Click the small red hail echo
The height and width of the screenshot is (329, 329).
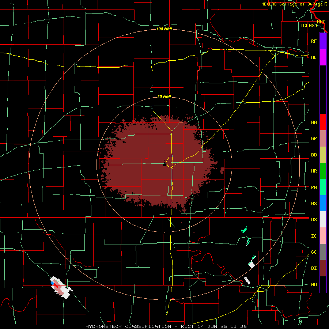pos(56,285)
